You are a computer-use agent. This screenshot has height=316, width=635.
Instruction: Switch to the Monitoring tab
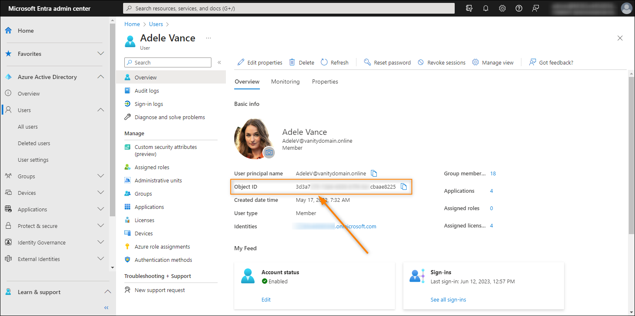click(x=285, y=81)
